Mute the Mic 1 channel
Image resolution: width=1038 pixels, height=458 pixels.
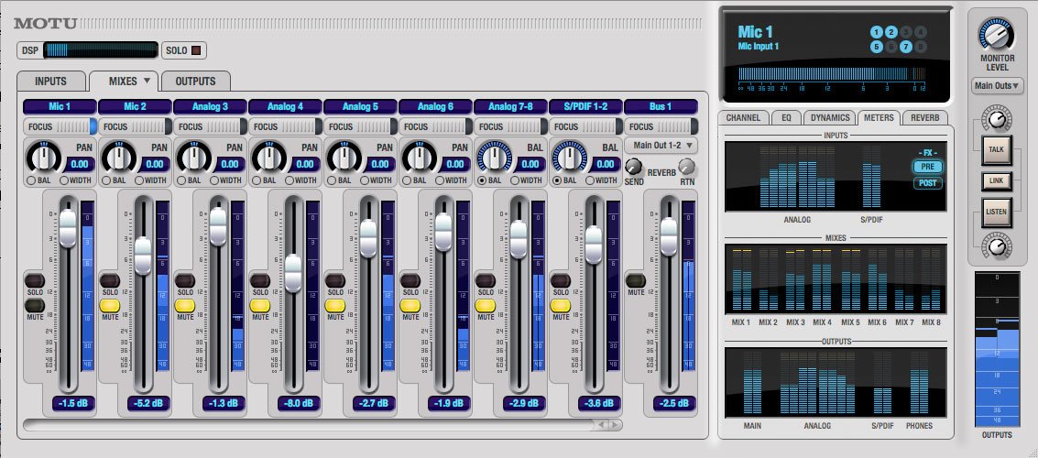pyautogui.click(x=35, y=306)
